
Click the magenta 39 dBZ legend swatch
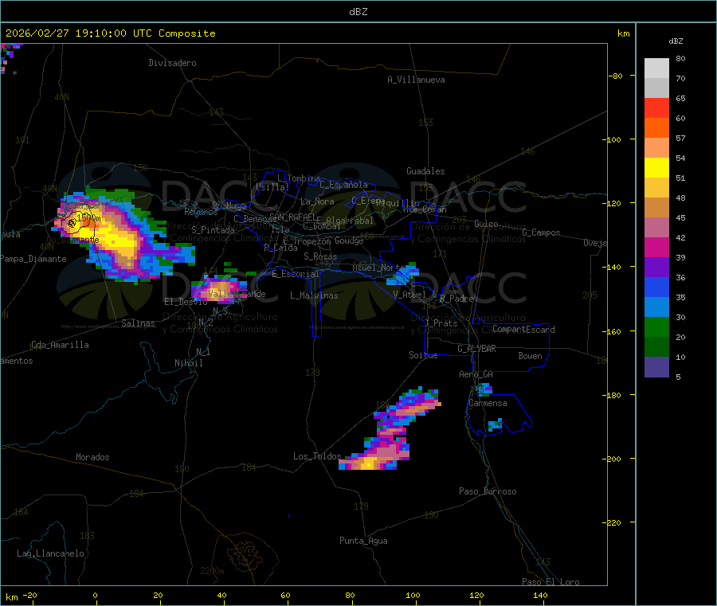tap(656, 247)
